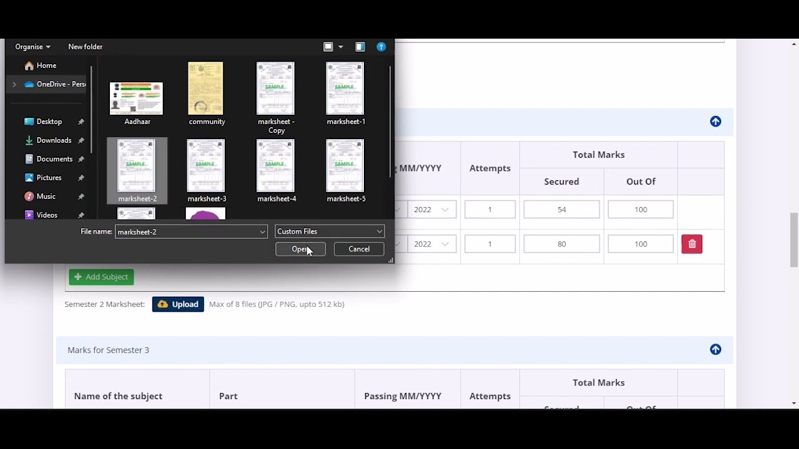Viewport: 799px width, 449px height.
Task: Go to Videos folder in sidebar
Action: pyautogui.click(x=47, y=215)
